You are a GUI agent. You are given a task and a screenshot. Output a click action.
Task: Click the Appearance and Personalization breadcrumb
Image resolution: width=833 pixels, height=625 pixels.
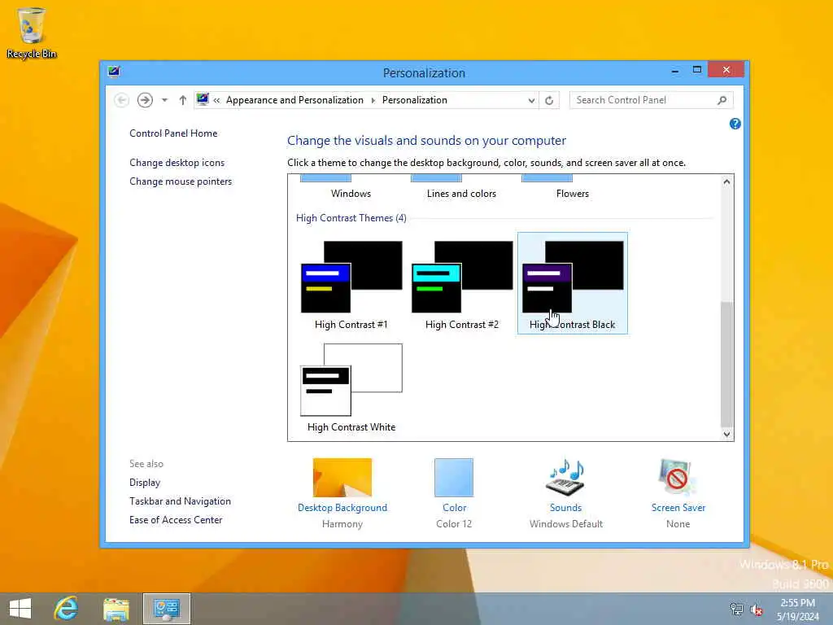294,100
